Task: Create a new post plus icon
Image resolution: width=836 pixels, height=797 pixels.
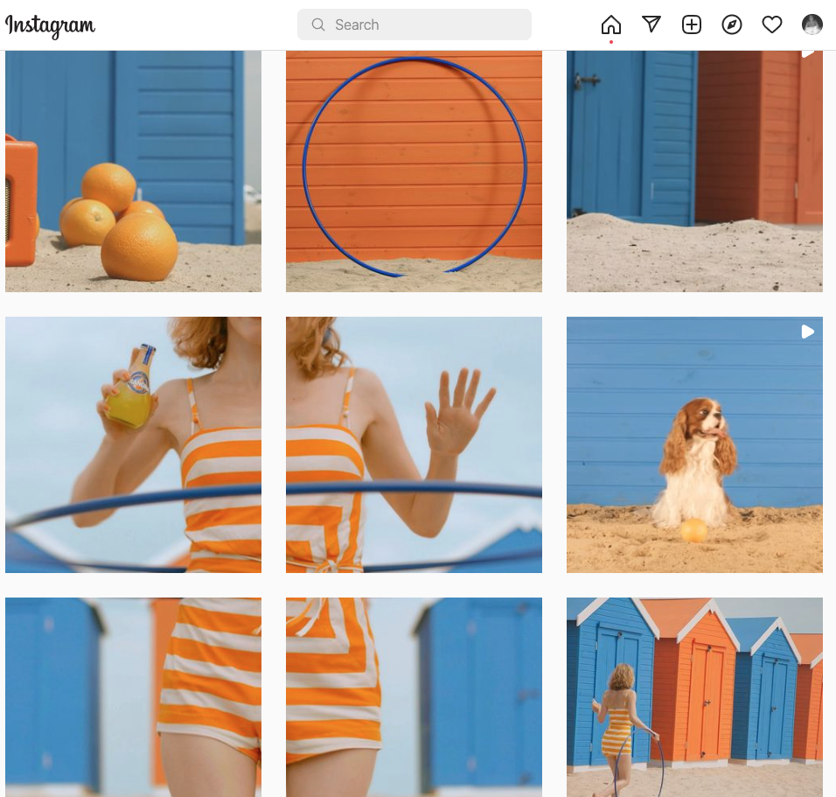Action: click(x=692, y=24)
